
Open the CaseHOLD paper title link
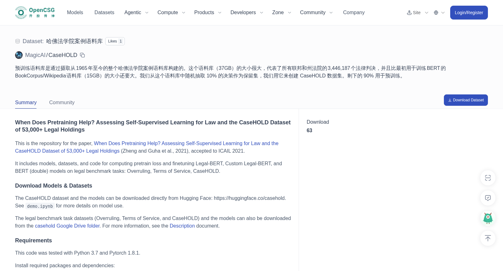click(x=147, y=147)
